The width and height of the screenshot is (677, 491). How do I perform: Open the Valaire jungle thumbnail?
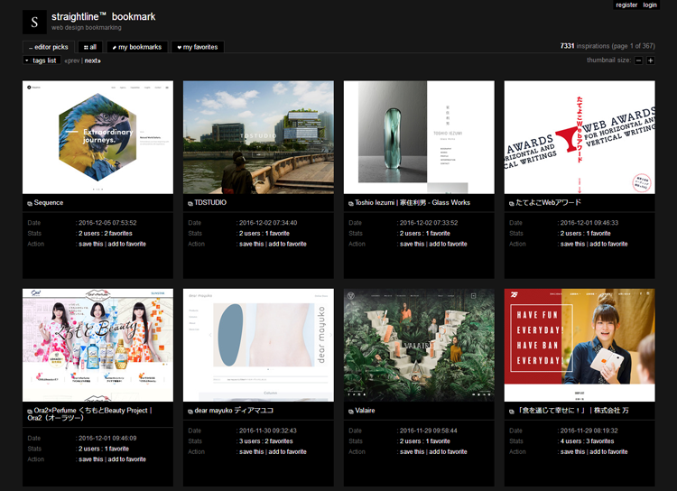pos(419,345)
